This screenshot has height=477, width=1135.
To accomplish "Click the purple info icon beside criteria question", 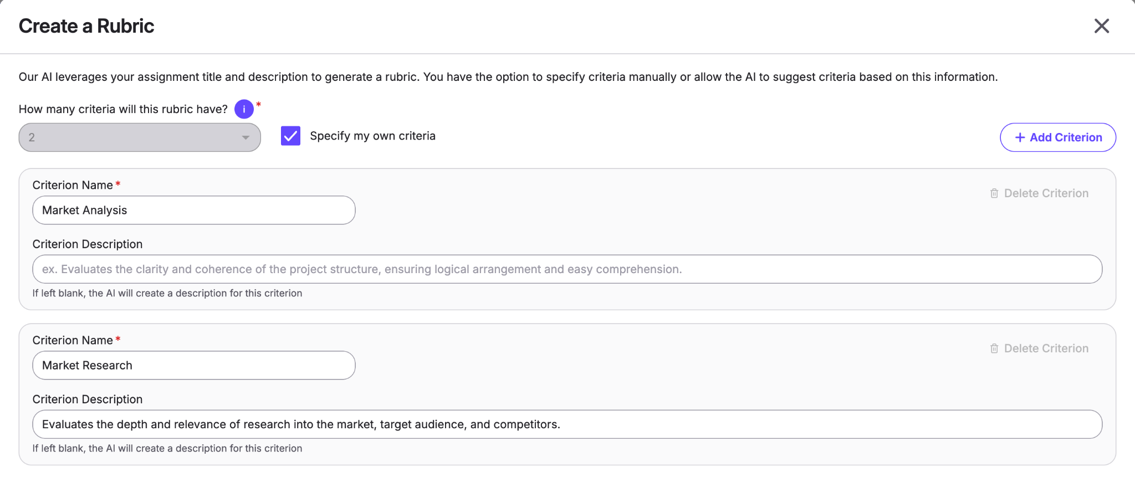I will click(x=244, y=109).
